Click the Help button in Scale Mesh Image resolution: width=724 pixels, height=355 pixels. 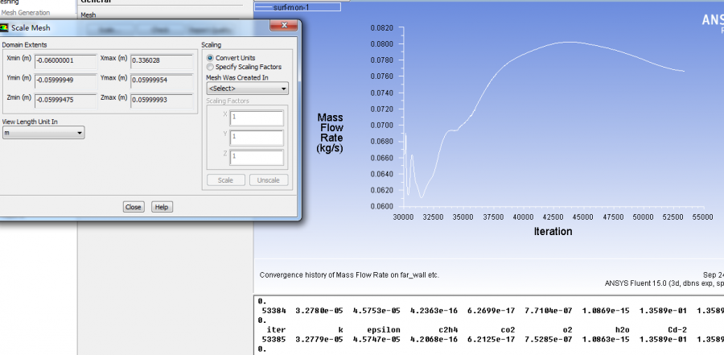pos(162,207)
